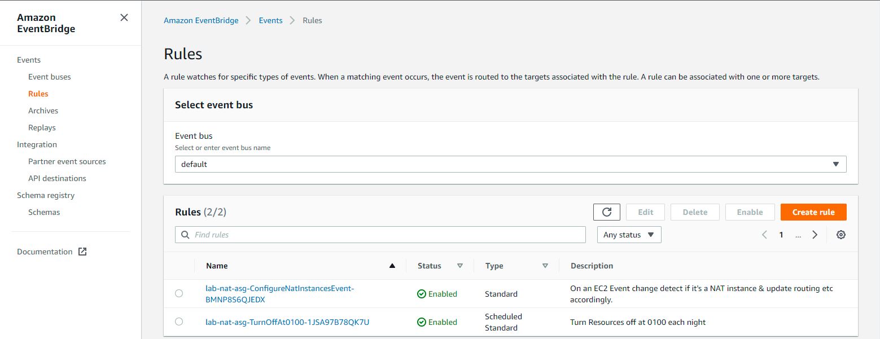Click 'Turn Resources off at 0100 each night' description
This screenshot has height=339, width=880.
pyautogui.click(x=638, y=322)
